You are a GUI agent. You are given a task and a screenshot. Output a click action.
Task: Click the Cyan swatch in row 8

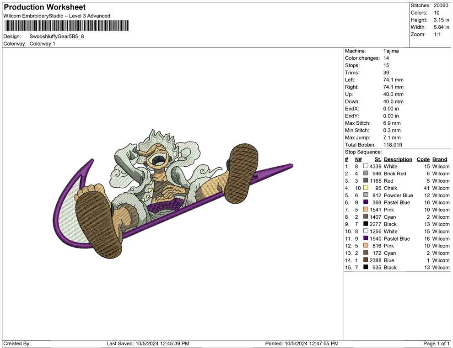click(366, 216)
